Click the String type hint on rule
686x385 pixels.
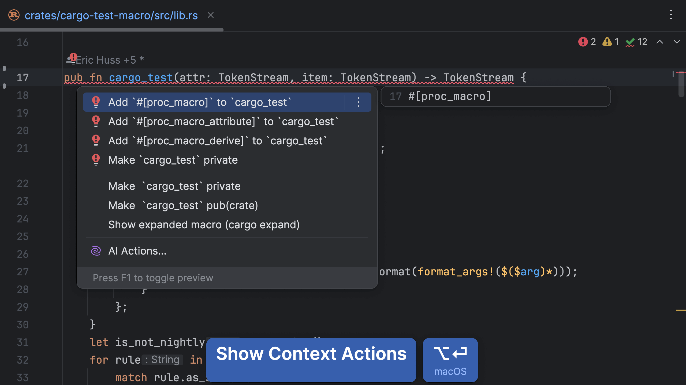click(162, 360)
